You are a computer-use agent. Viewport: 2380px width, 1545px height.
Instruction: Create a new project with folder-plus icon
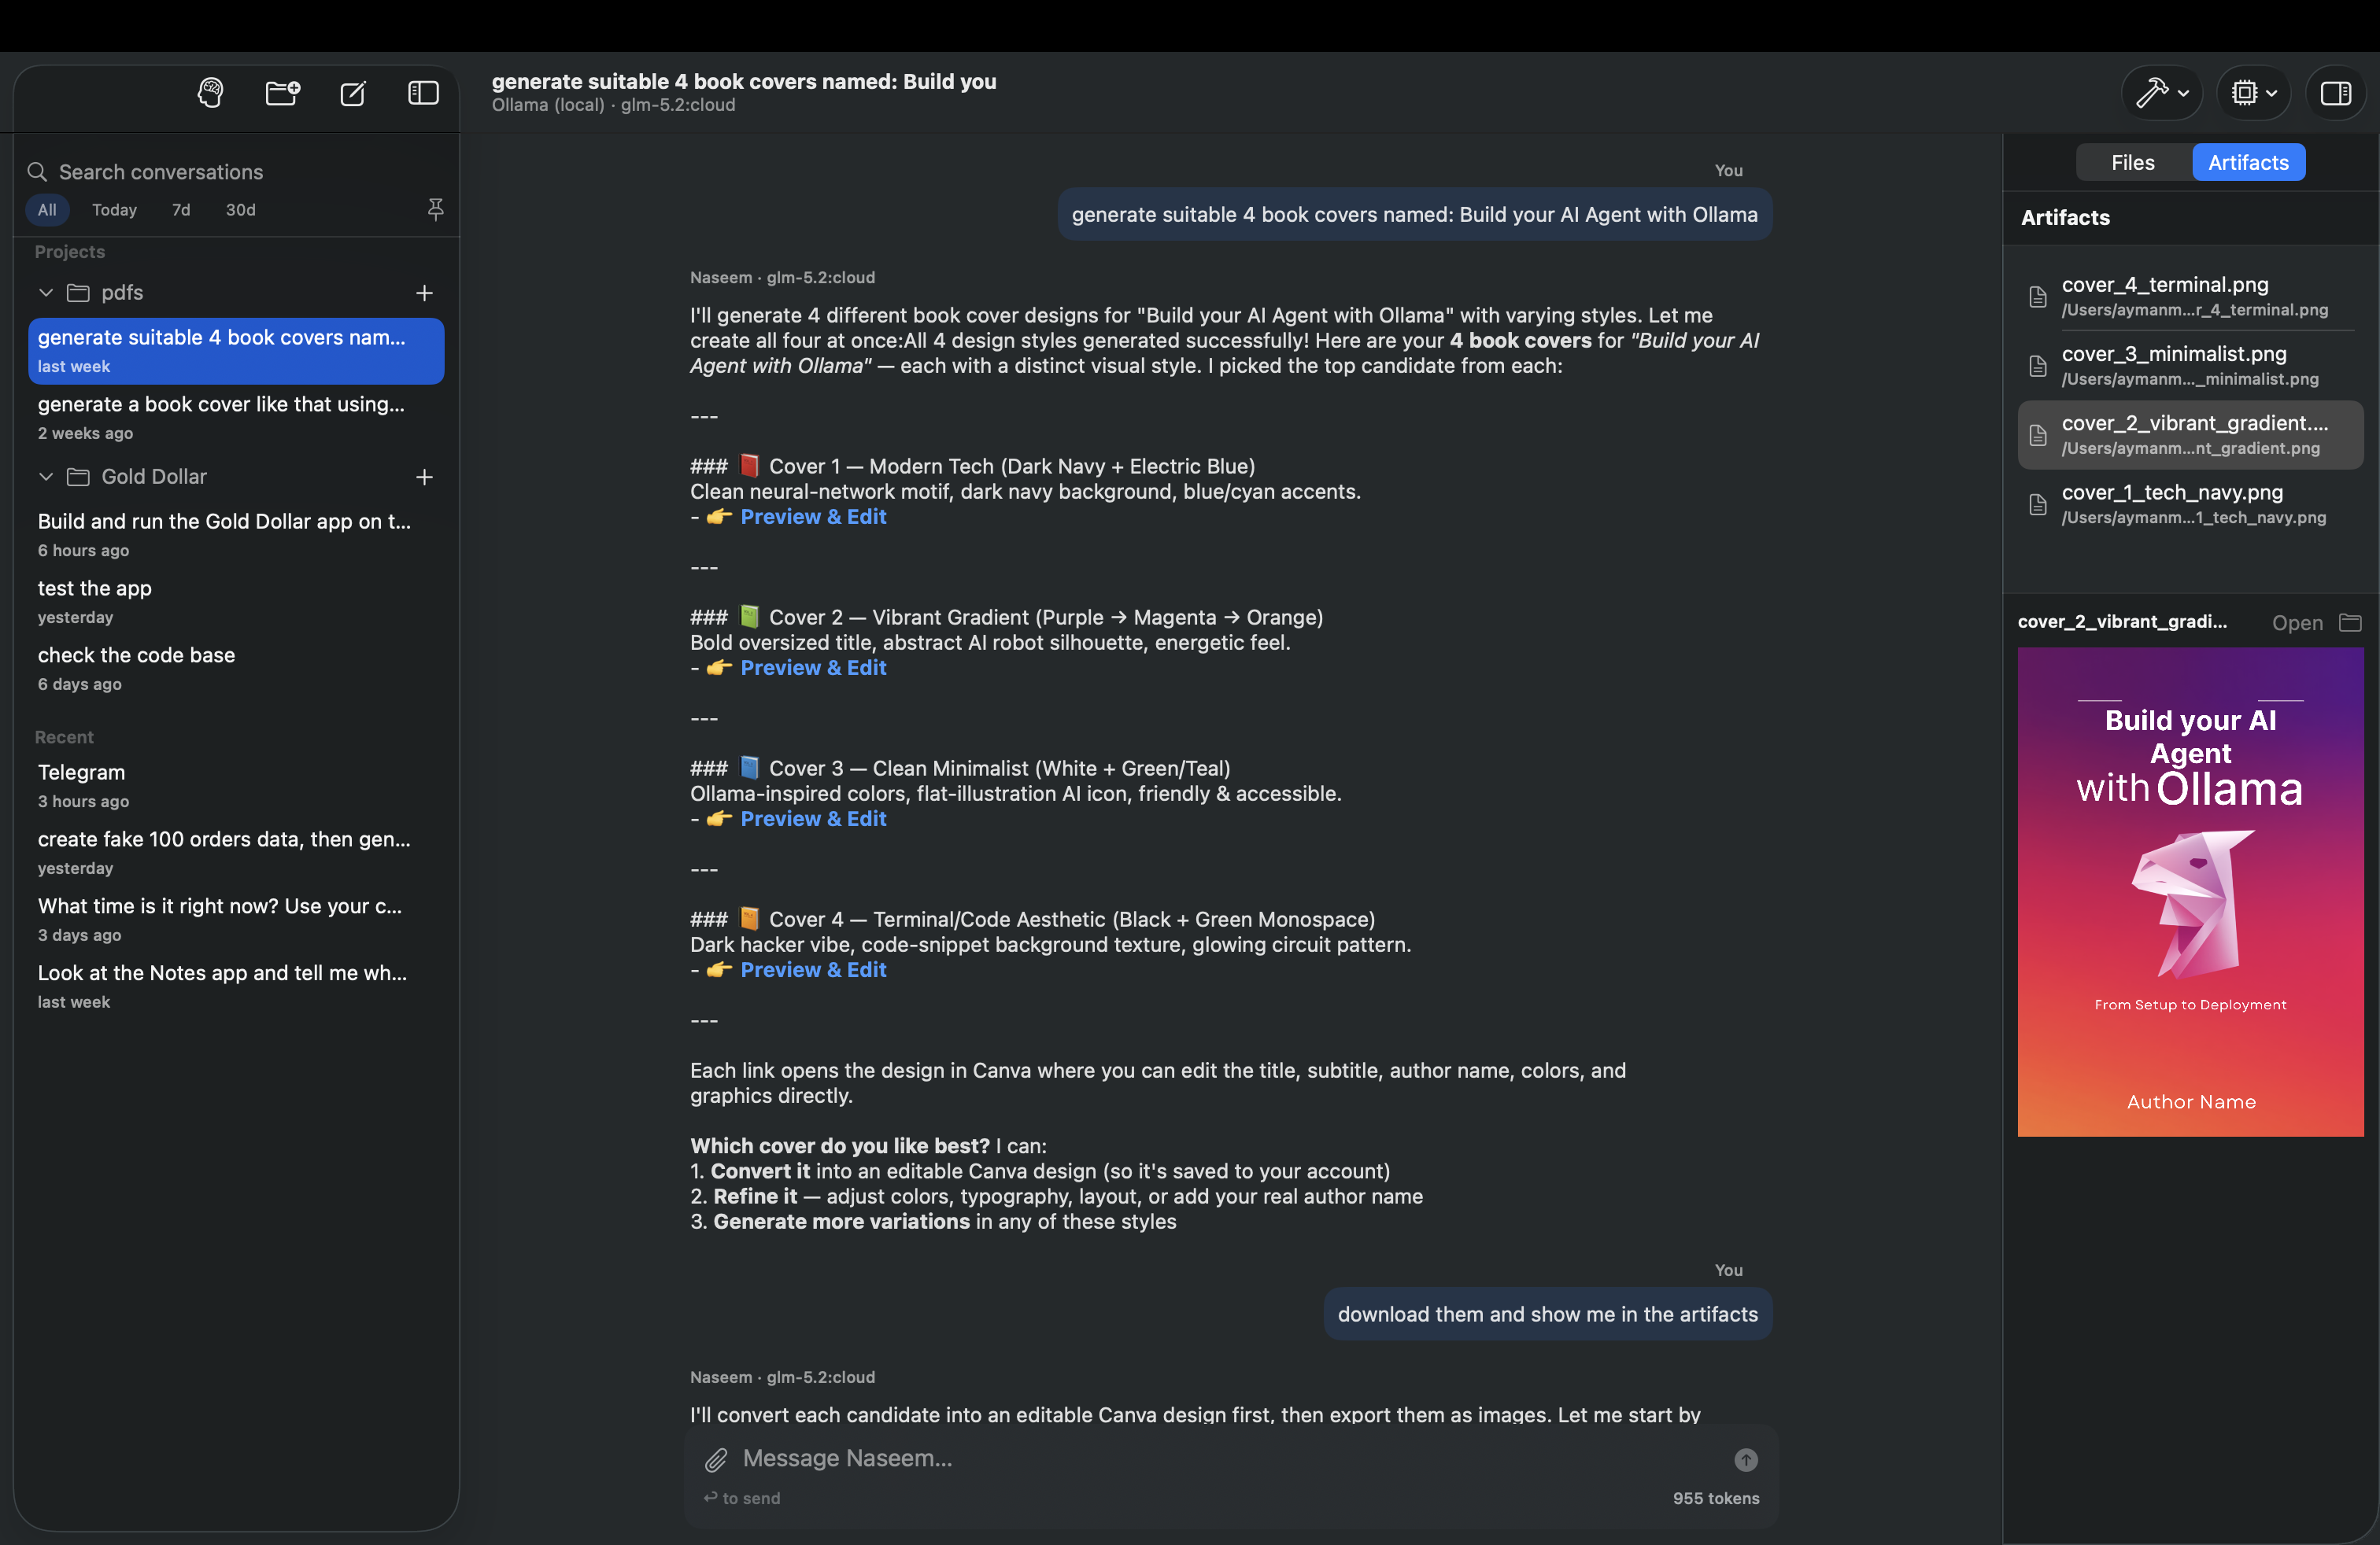pos(282,93)
